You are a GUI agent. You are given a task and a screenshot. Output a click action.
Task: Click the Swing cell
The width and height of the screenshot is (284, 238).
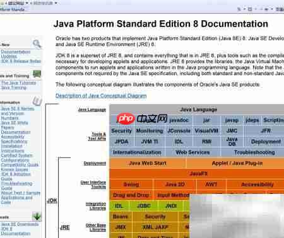[131, 184]
